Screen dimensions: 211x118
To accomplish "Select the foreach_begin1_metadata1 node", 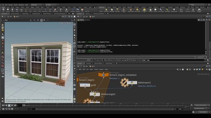I will 104,75.
